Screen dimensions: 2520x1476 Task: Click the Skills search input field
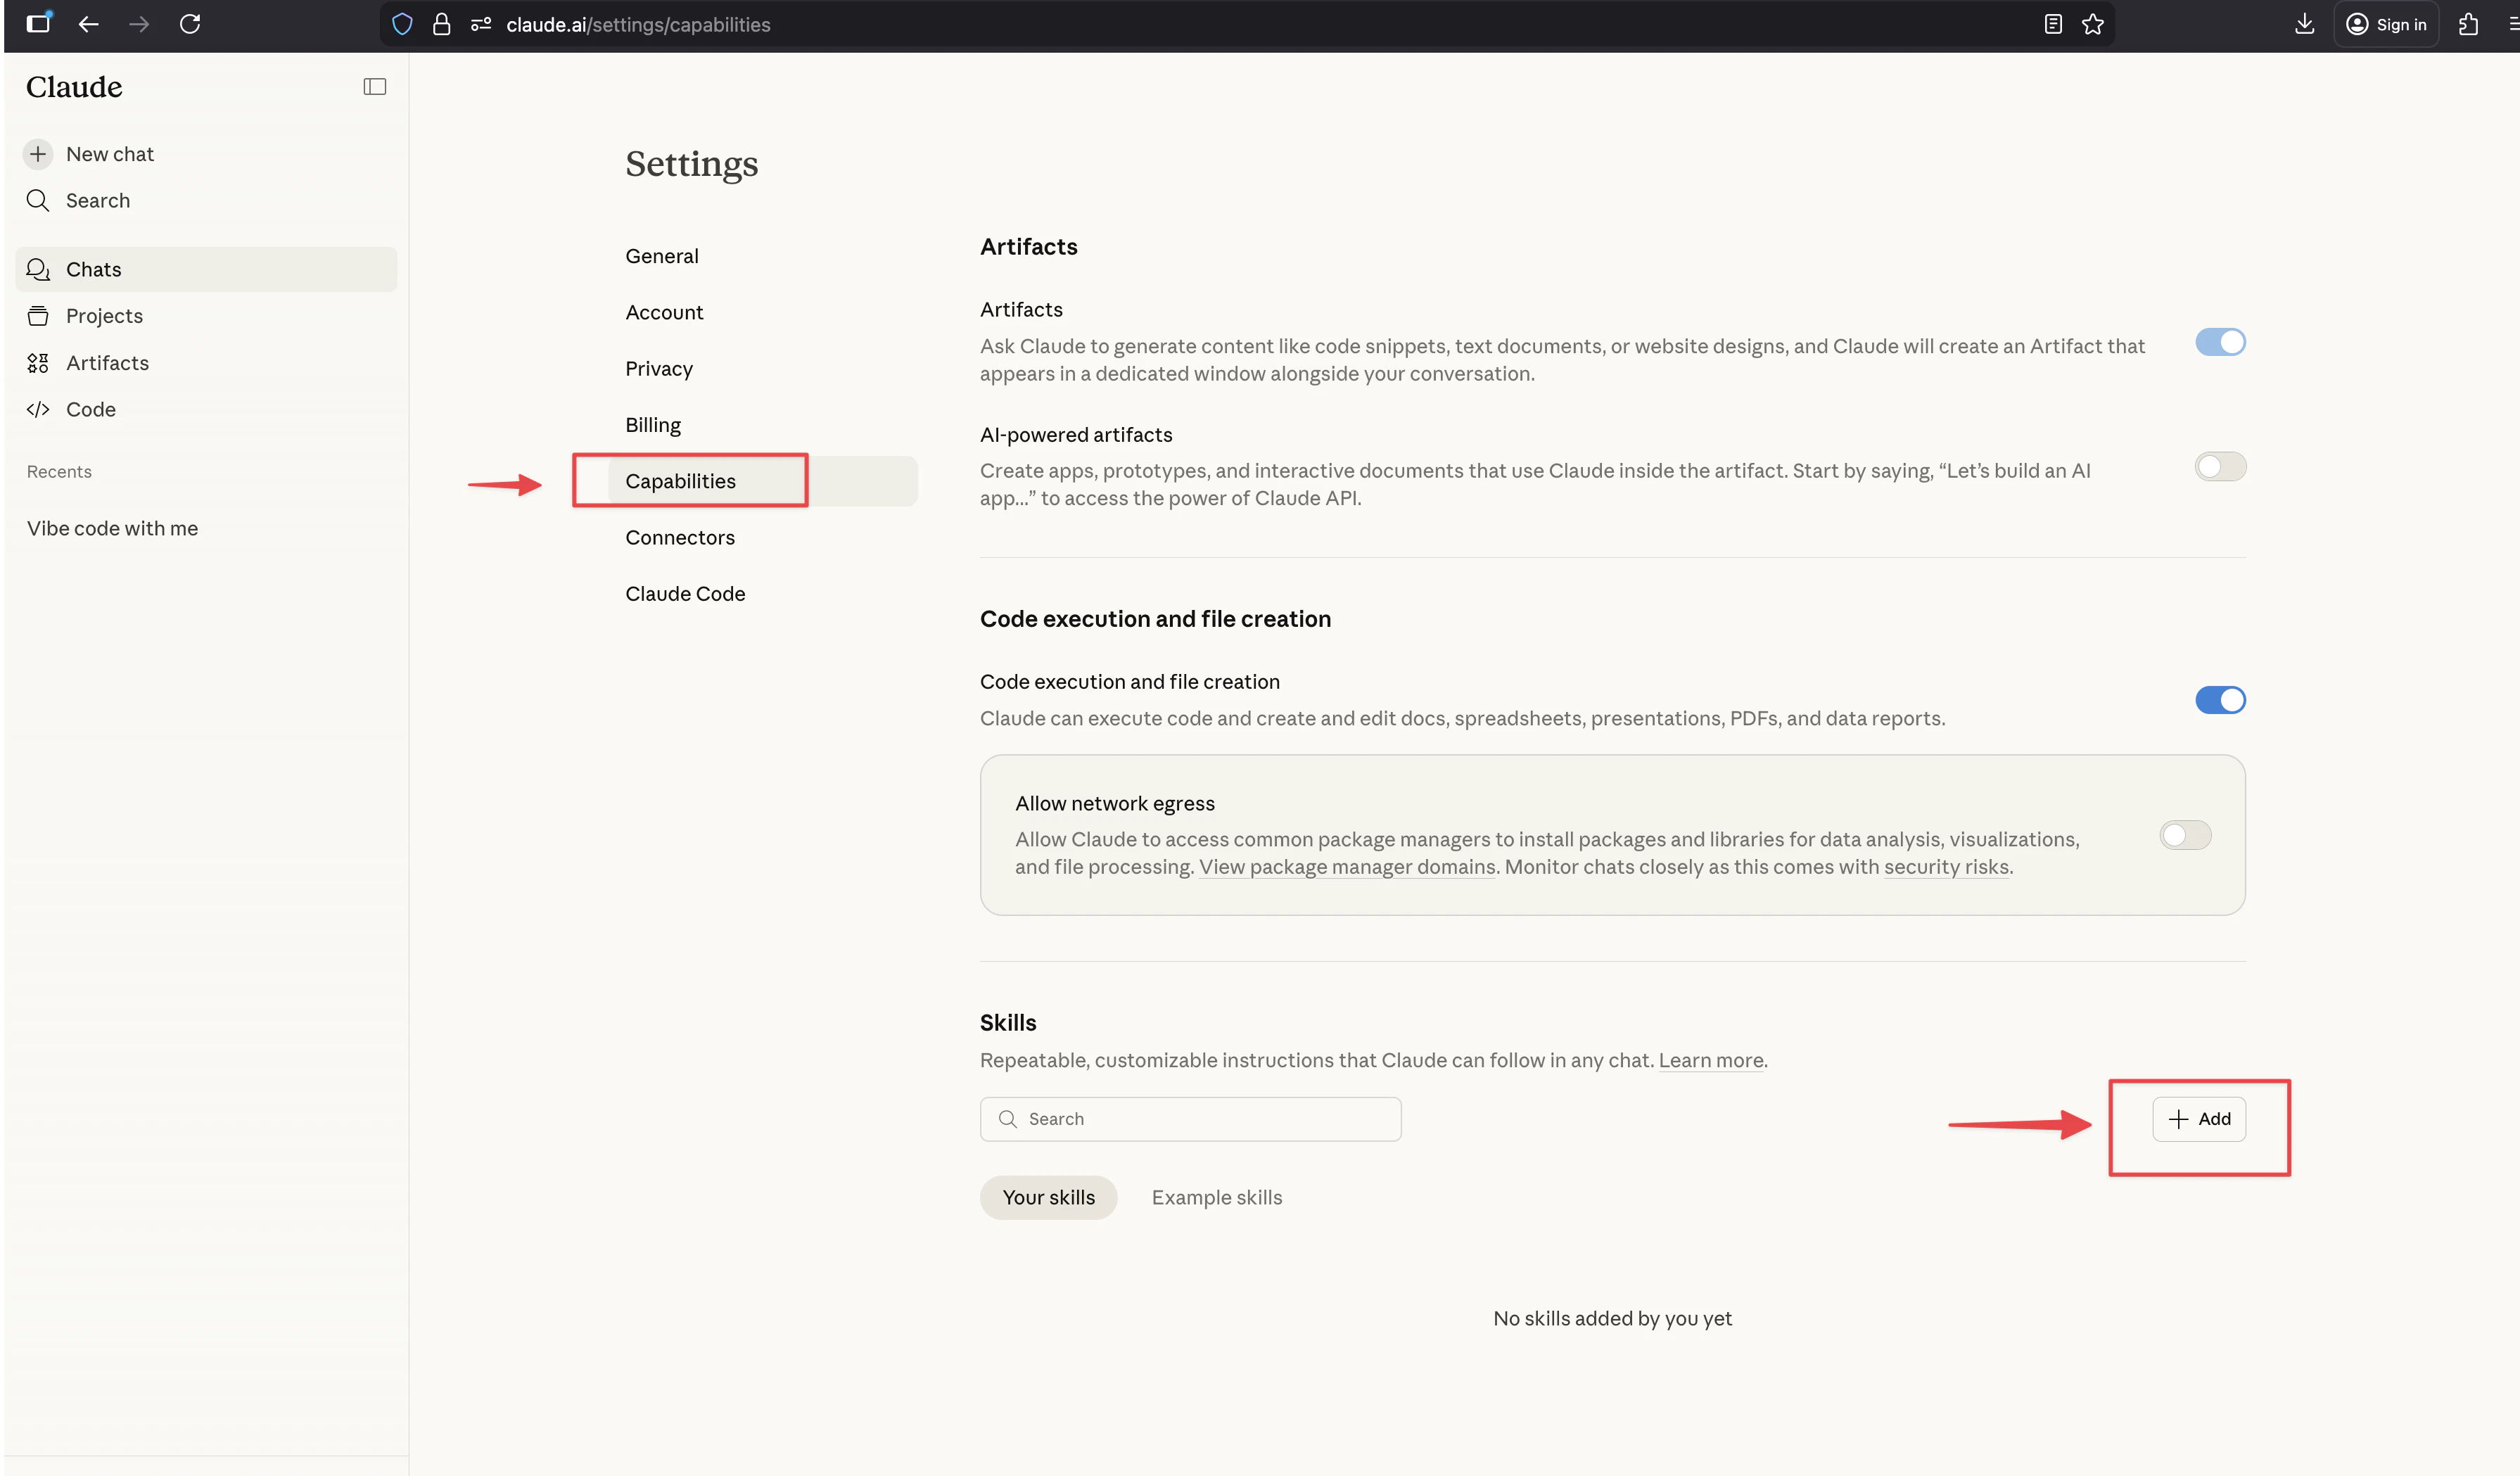(1190, 1119)
